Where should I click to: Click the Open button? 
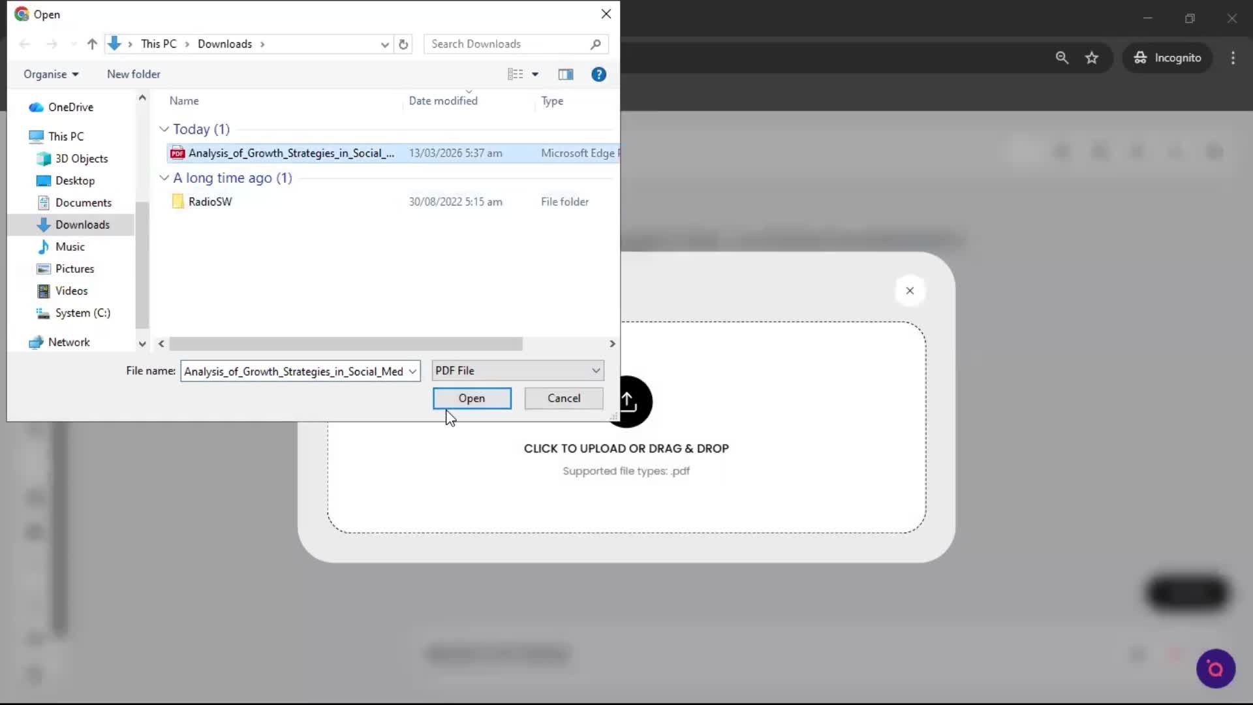point(471,398)
